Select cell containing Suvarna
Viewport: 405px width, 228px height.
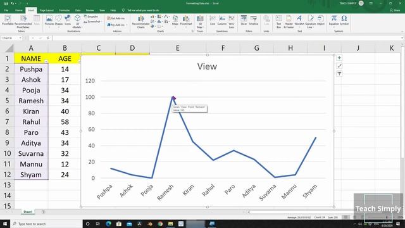pyautogui.click(x=31, y=153)
